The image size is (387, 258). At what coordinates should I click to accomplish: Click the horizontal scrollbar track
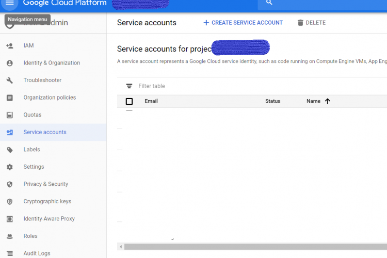click(x=255, y=247)
